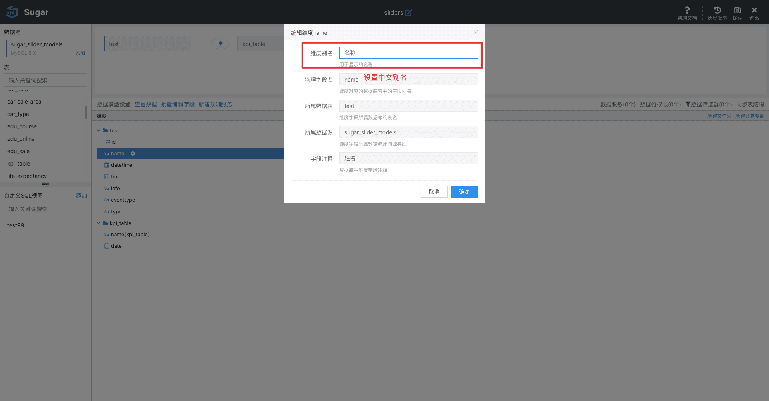Viewport: 769px width, 401px height.
Task: Select car_type table
Action: click(x=18, y=114)
